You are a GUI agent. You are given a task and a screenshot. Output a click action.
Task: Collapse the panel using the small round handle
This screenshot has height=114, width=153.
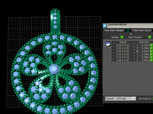tap(131, 34)
